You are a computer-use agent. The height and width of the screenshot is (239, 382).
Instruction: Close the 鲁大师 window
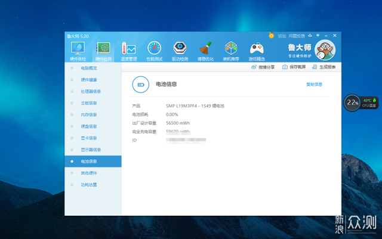click(x=335, y=36)
